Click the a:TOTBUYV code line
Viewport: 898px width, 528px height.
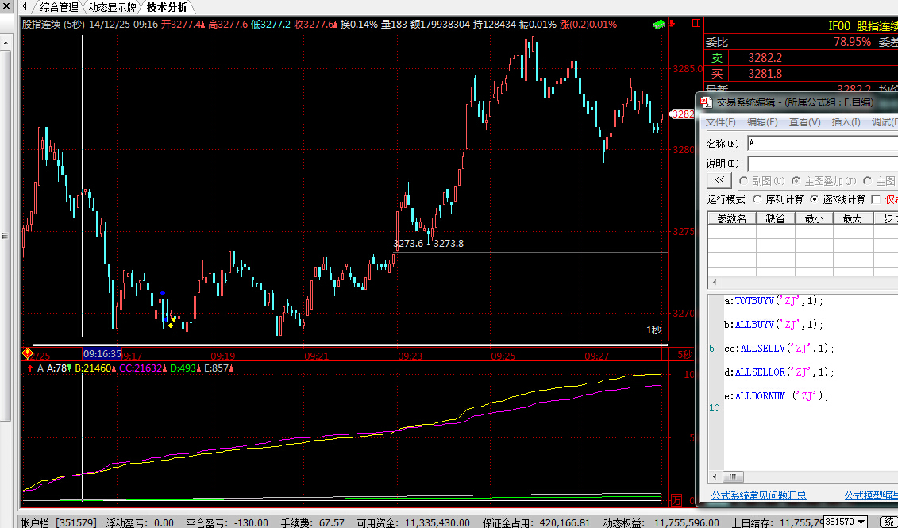[773, 301]
